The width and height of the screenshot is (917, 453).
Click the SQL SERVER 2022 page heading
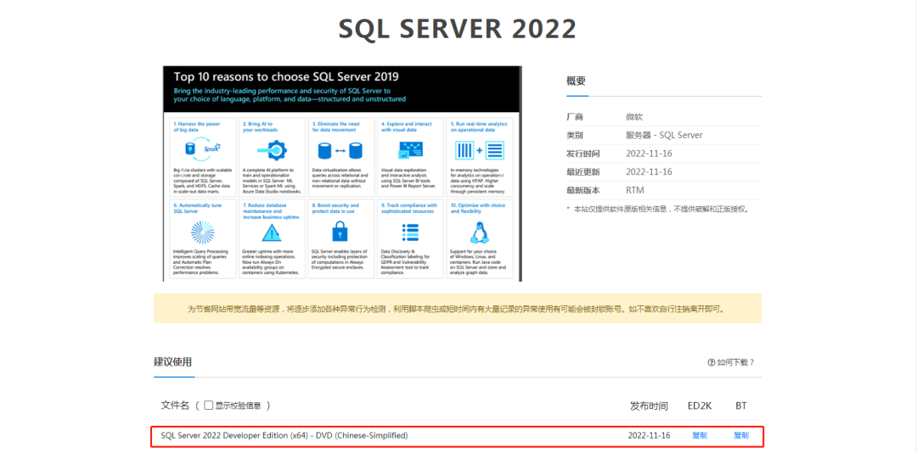(458, 29)
